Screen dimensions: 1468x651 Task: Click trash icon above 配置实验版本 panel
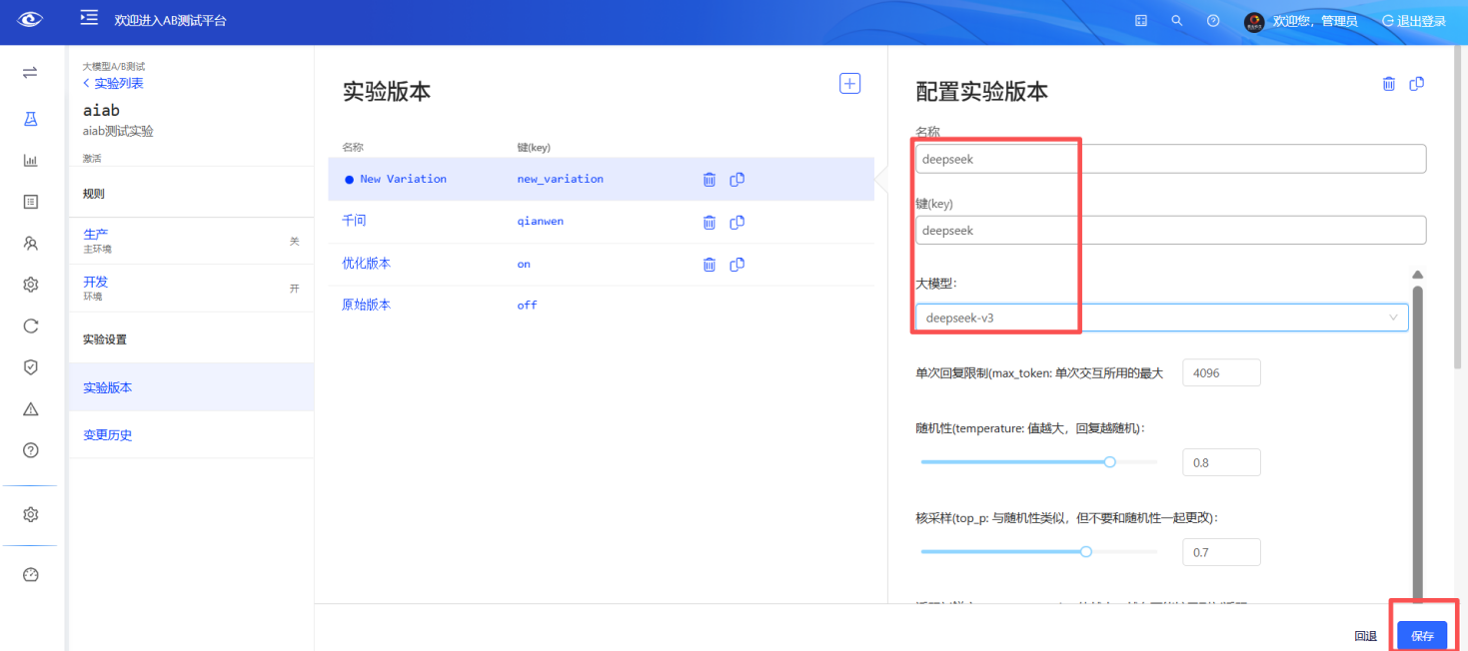click(x=1388, y=84)
